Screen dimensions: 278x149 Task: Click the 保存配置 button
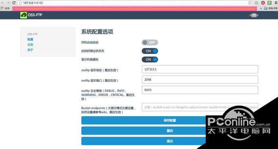pos(170,120)
